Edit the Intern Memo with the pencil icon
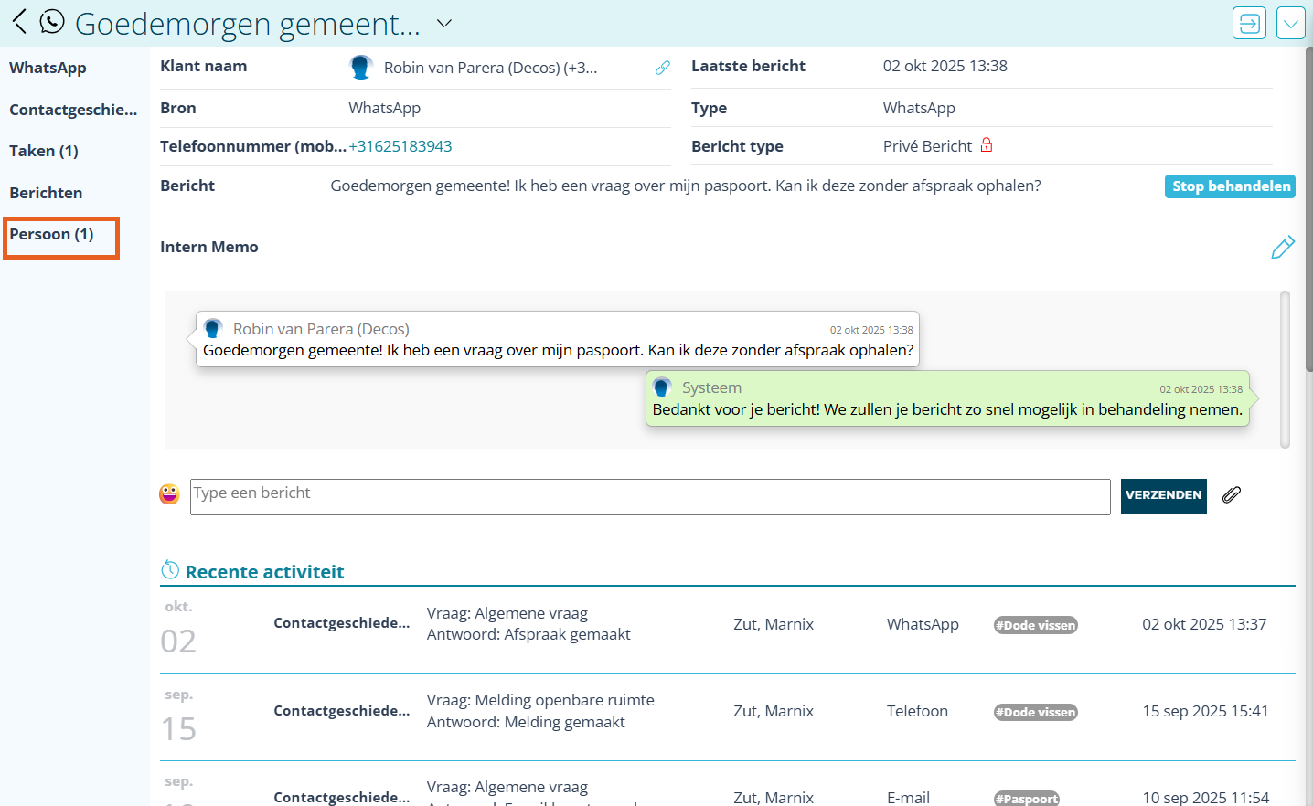The width and height of the screenshot is (1313, 806). click(x=1283, y=246)
